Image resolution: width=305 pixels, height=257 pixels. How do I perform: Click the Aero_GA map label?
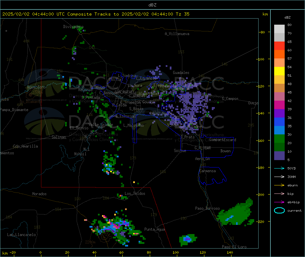[202, 159]
